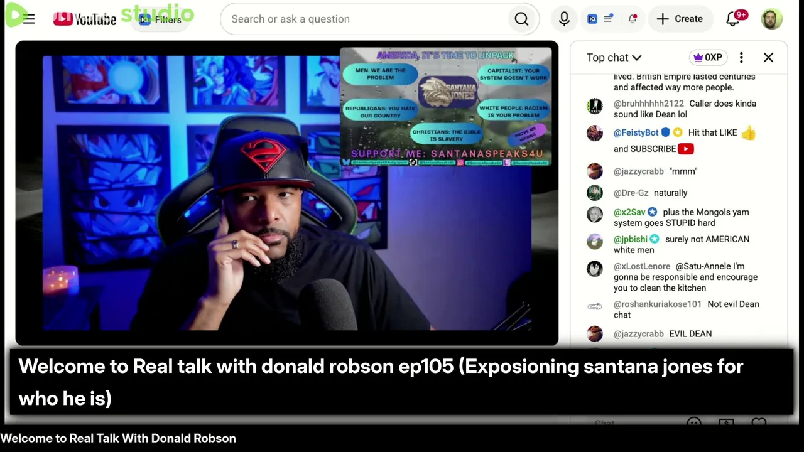Click @Dre-Gz's avatar in chat
The height and width of the screenshot is (452, 804).
595,193
